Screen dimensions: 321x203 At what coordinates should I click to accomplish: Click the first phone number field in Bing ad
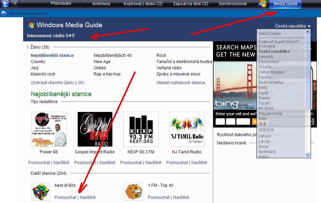220,122
